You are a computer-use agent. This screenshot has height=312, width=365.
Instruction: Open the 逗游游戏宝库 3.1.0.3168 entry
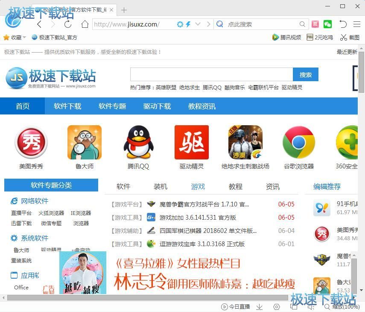click(x=202, y=244)
